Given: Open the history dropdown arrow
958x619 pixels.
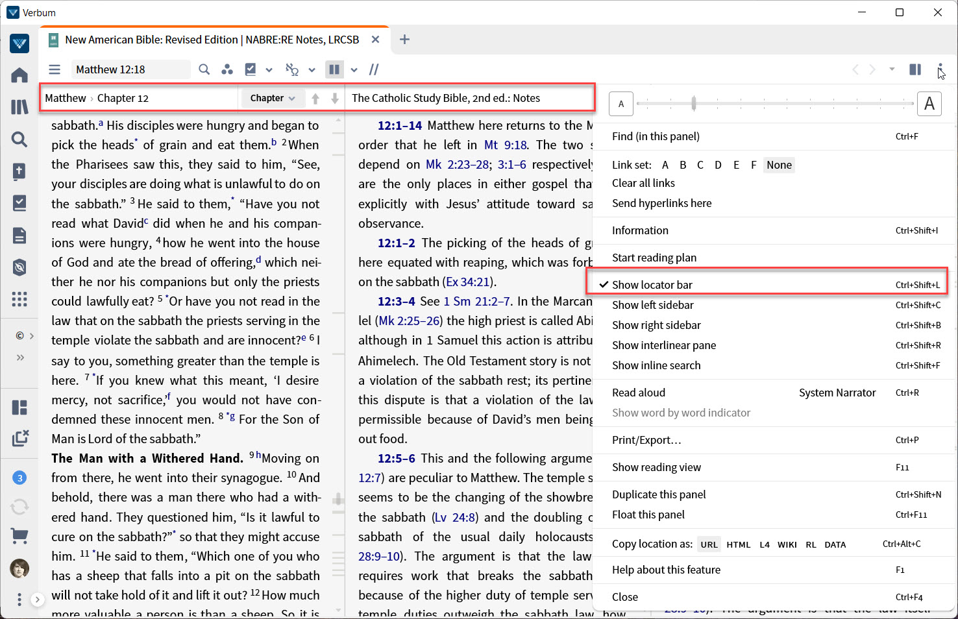Looking at the screenshot, I should coord(892,69).
